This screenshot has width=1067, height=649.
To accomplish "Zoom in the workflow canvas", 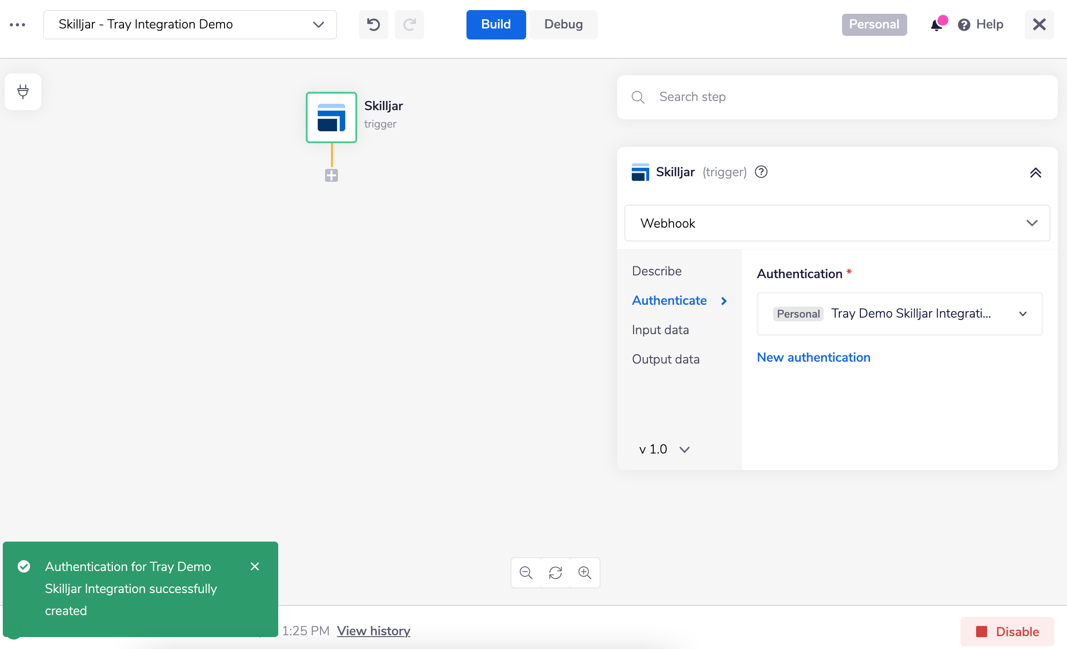I will 584,572.
